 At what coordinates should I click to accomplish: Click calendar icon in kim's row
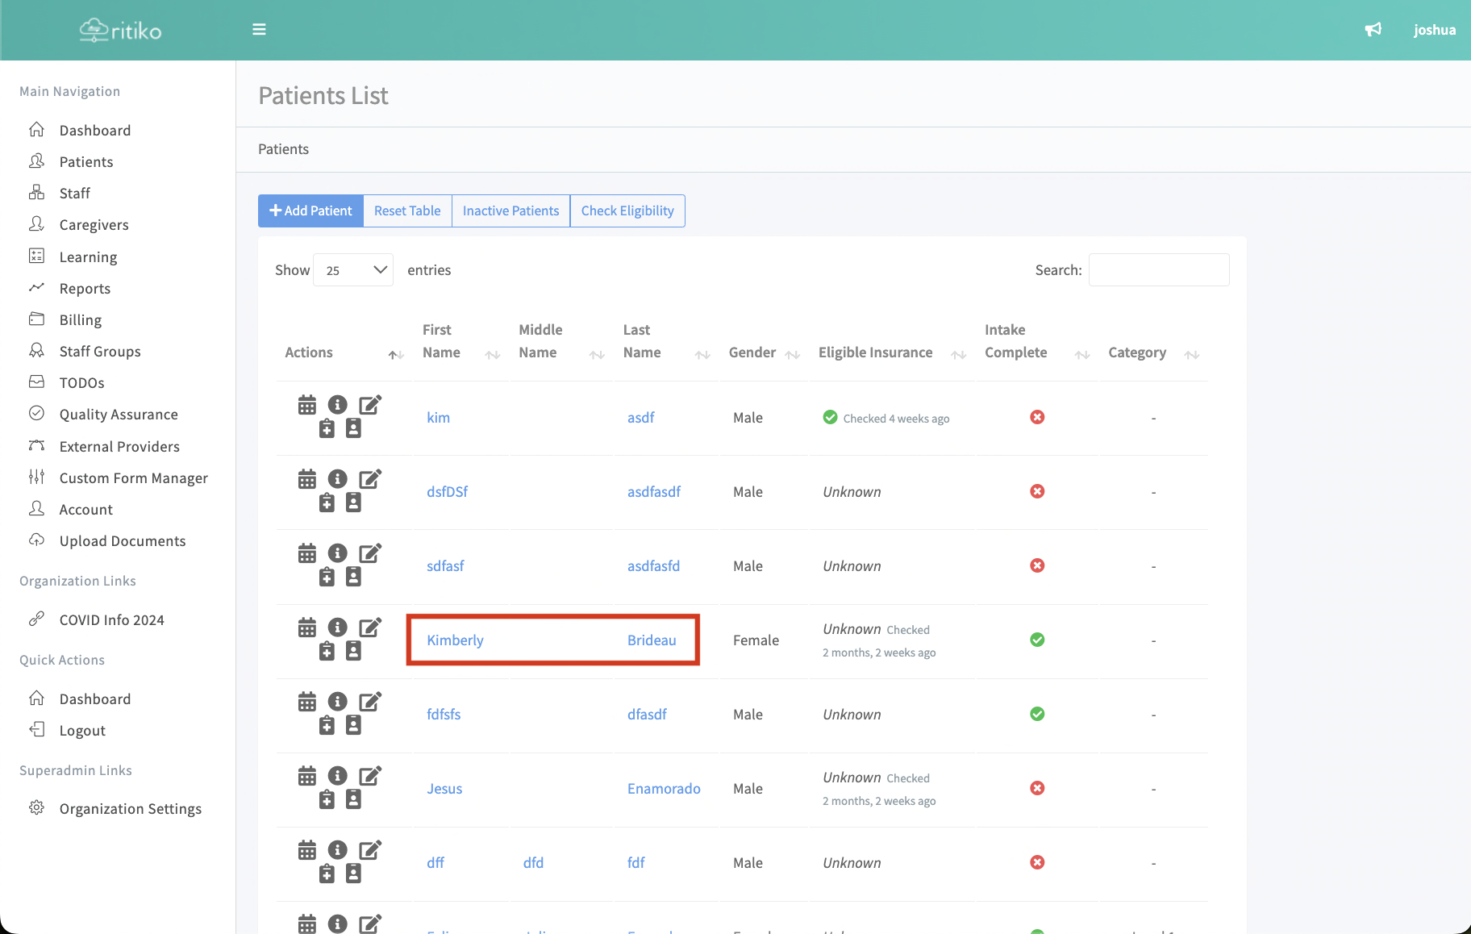click(x=307, y=405)
